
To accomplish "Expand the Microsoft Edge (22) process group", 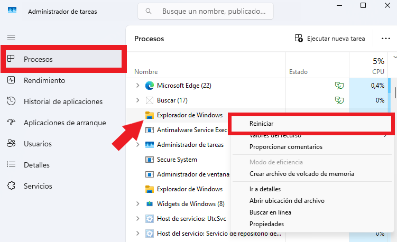I will pos(138,86).
